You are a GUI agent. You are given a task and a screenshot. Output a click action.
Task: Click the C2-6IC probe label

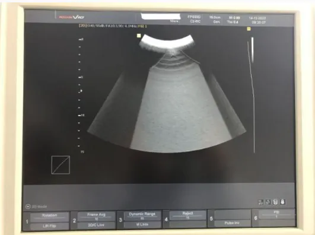(195, 21)
